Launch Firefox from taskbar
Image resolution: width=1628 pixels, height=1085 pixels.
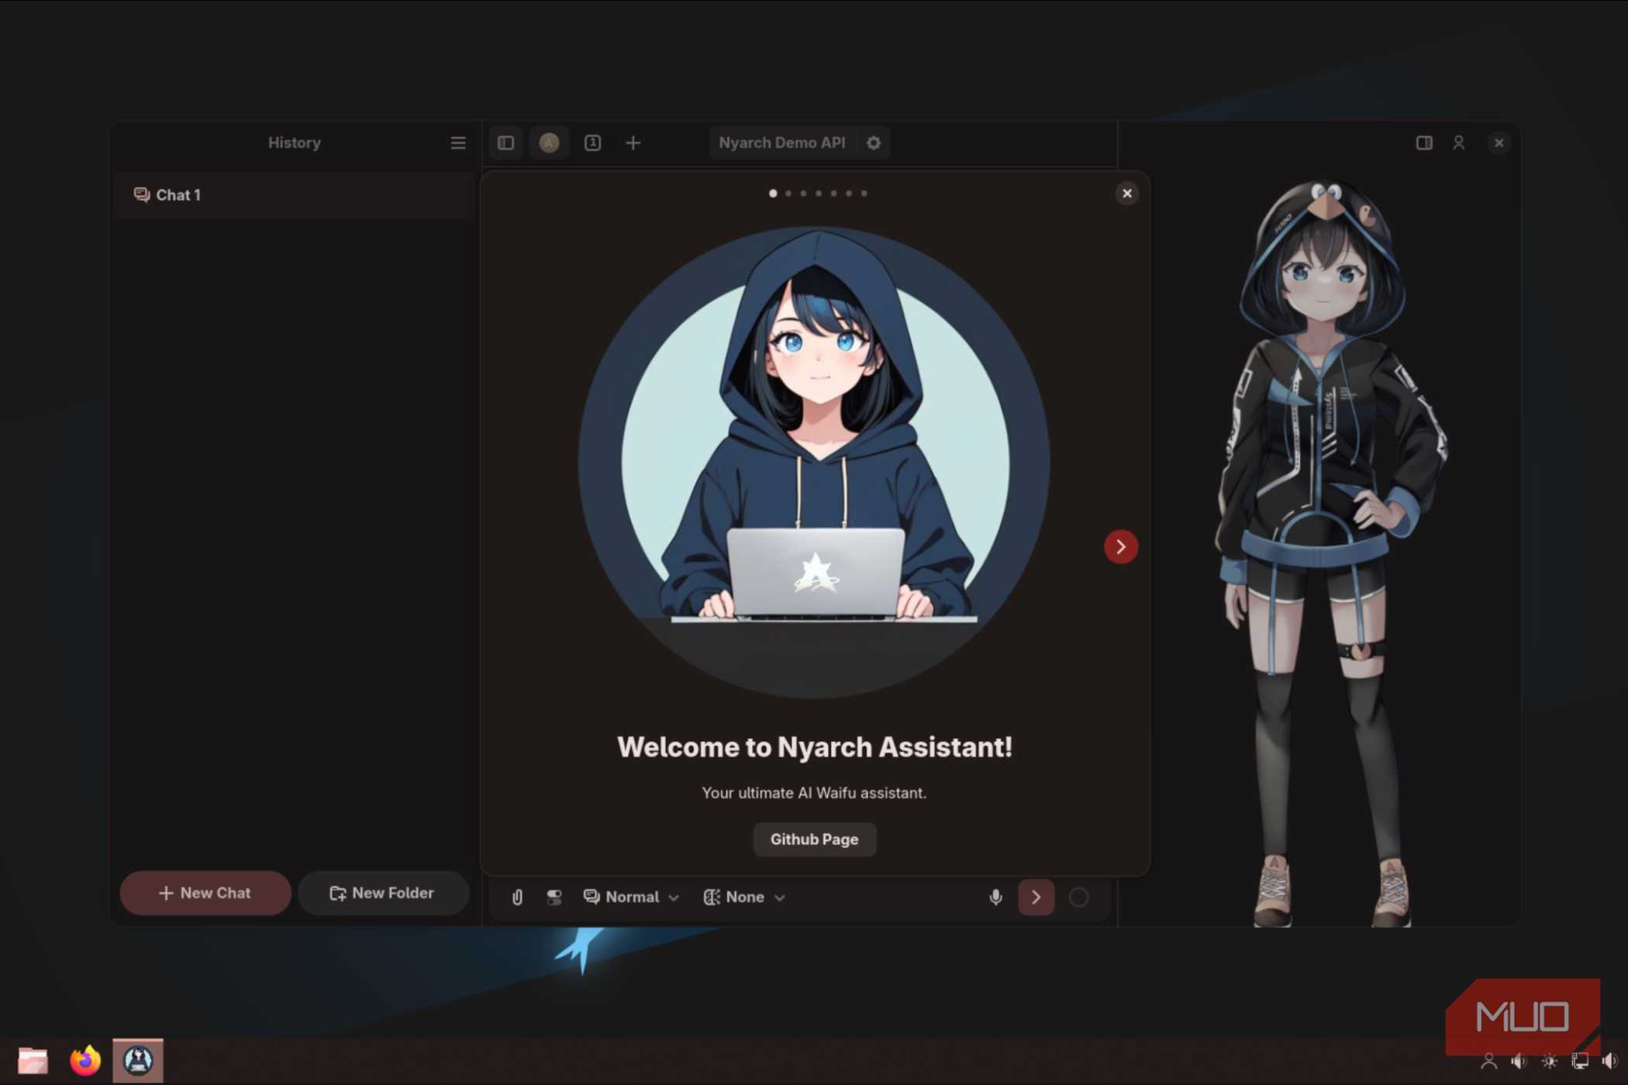[85, 1060]
